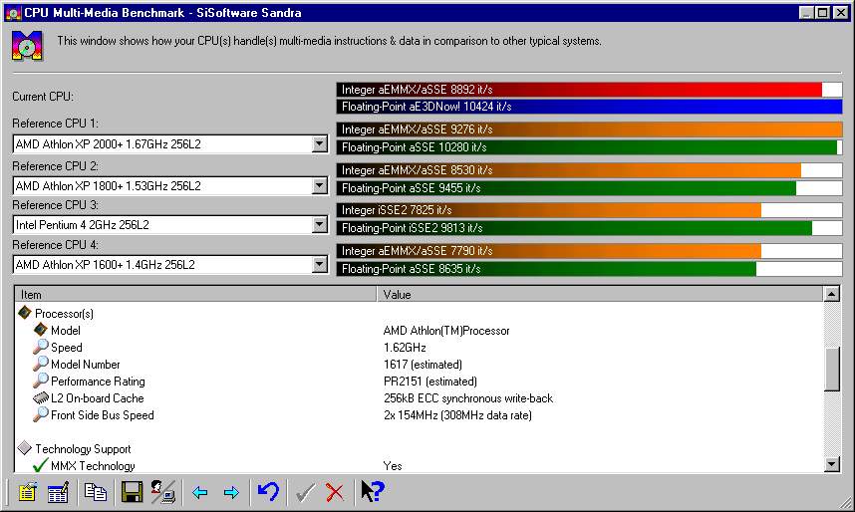Click Floating-Point aSSE 9455 it/s bar
Image resolution: width=855 pixels, height=512 pixels.
(590, 188)
